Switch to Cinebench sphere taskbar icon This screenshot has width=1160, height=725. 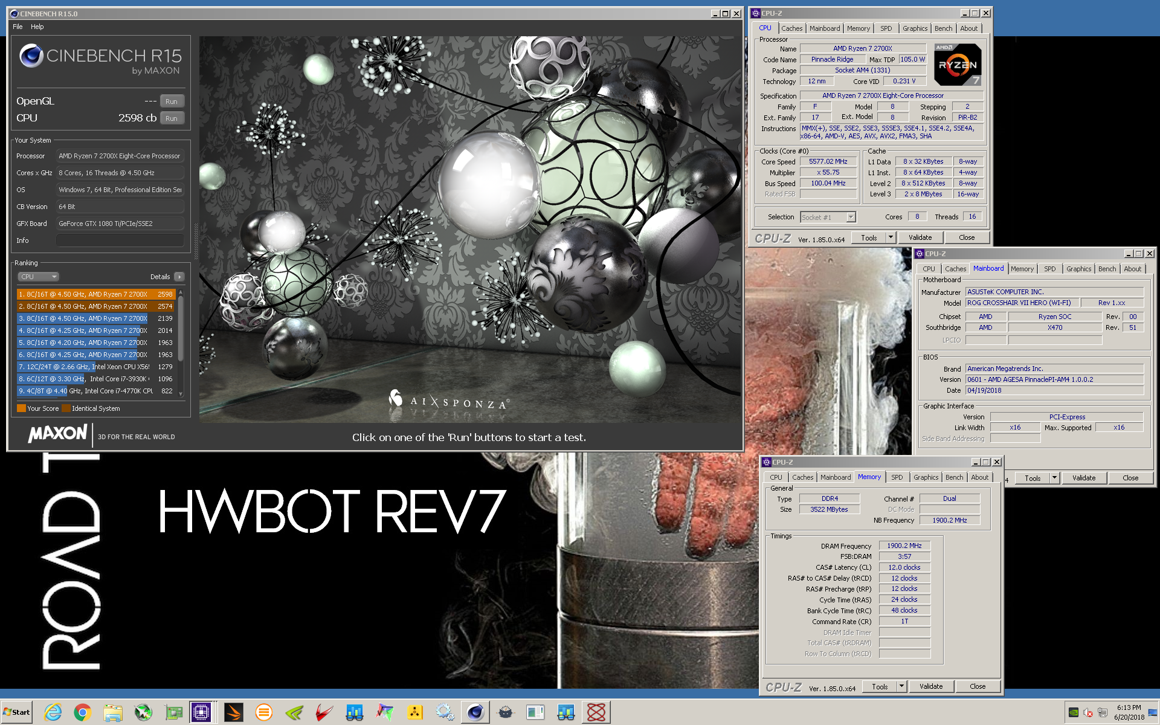point(475,713)
